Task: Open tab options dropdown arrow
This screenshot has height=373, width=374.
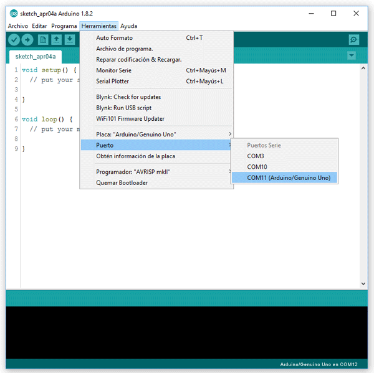Action: tap(352, 55)
